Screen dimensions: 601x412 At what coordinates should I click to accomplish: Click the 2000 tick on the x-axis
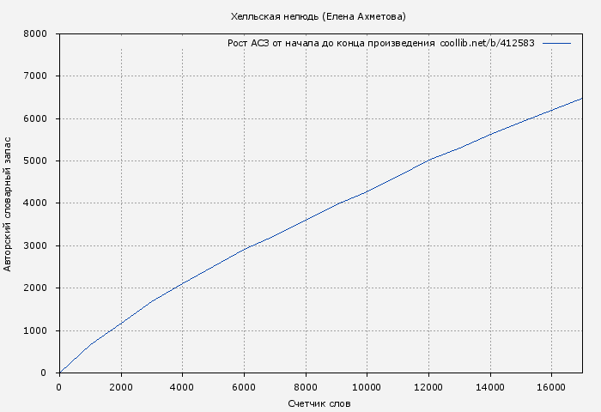(121, 386)
